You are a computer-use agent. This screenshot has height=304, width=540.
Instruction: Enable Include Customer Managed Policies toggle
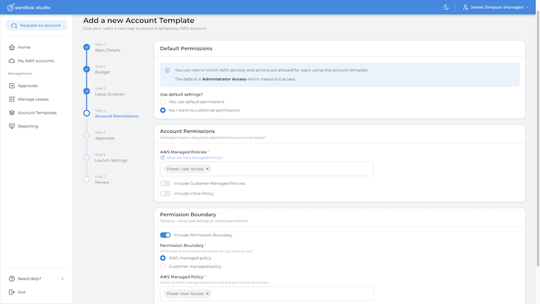[x=165, y=184]
